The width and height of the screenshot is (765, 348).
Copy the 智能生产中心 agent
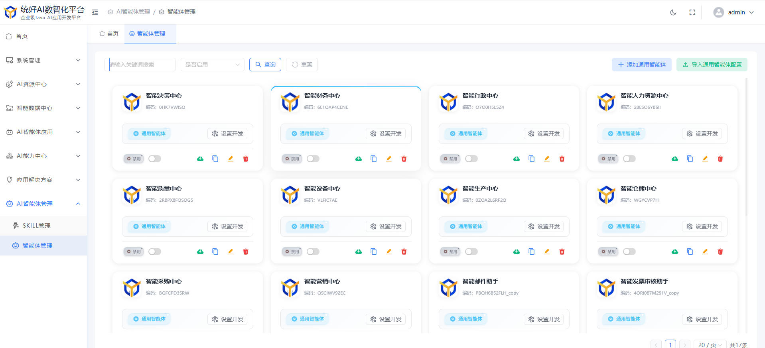(x=532, y=252)
